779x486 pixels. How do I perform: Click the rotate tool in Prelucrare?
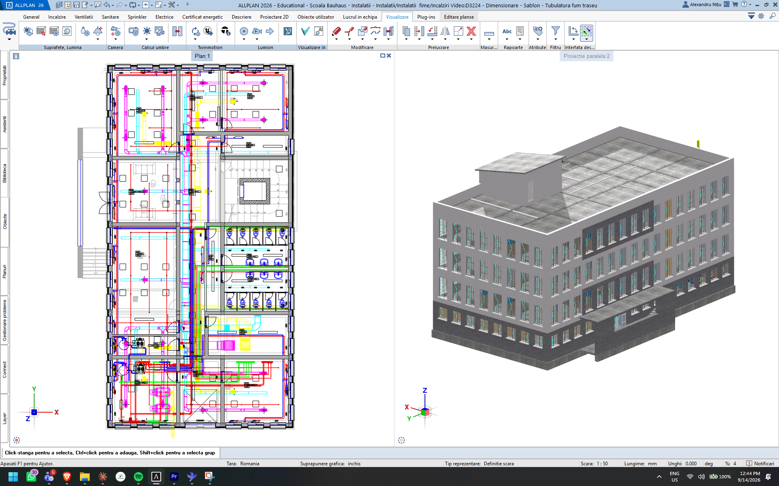tap(432, 31)
